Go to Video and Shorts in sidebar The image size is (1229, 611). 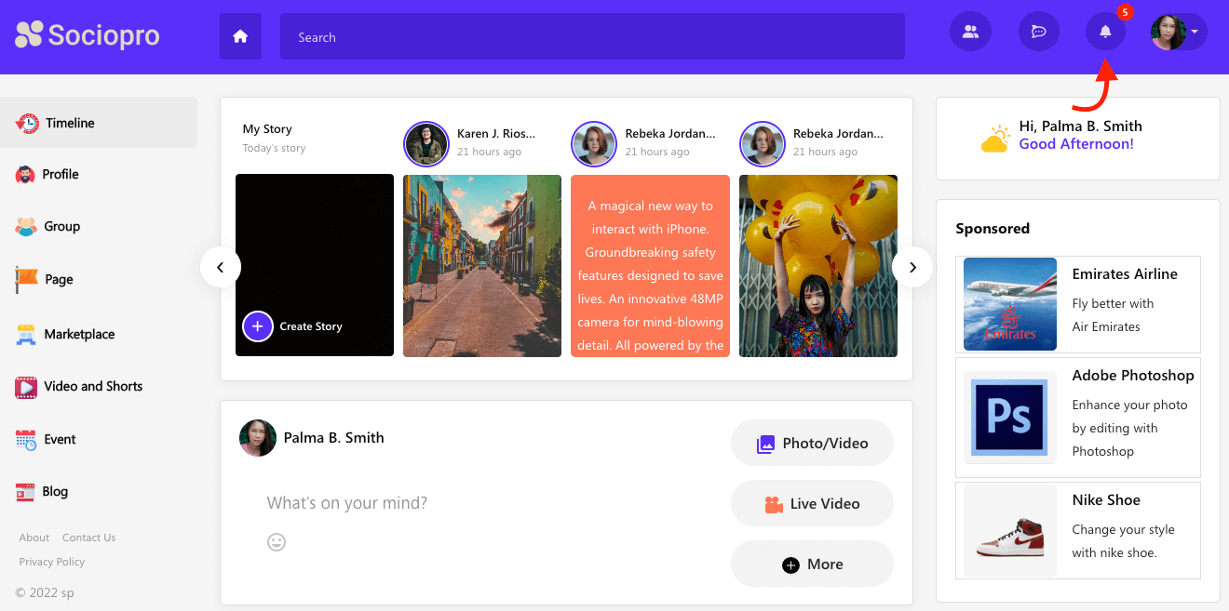pos(92,386)
